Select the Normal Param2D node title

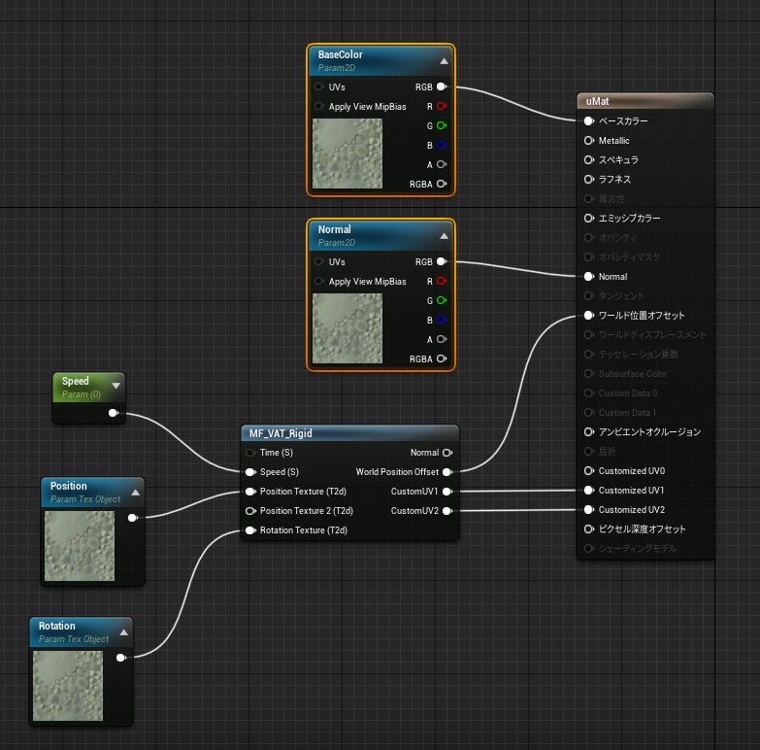pos(335,229)
